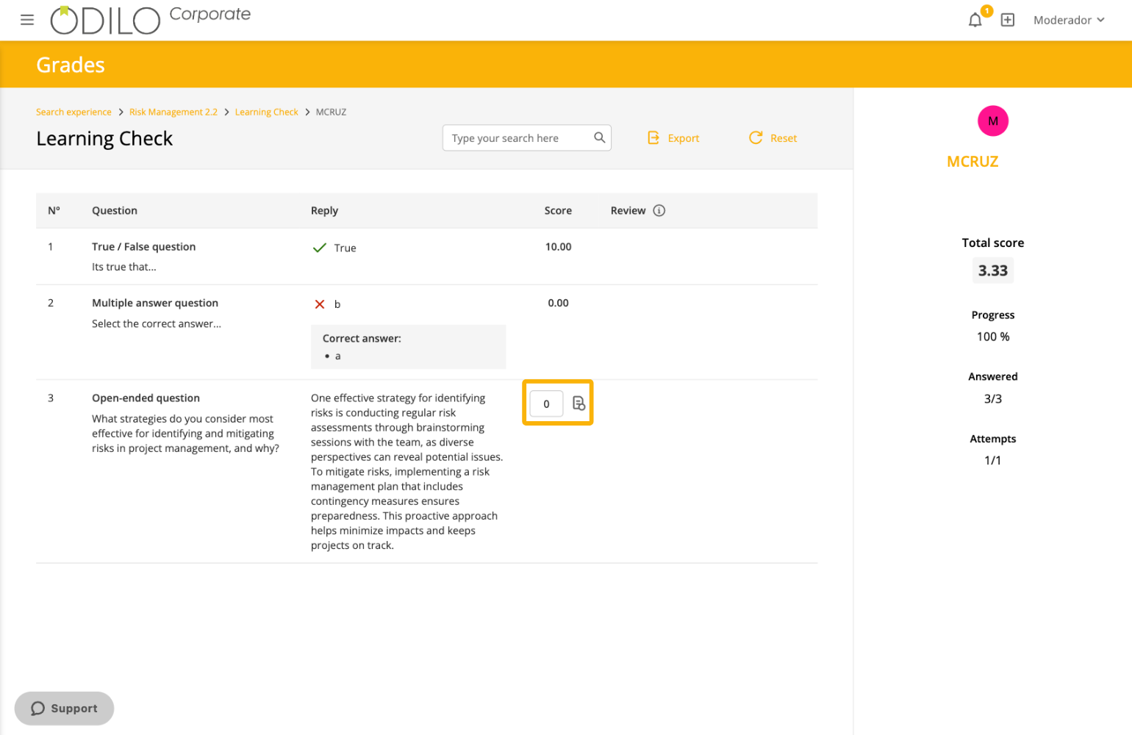Open the hamburger navigation menu
Viewport: 1132px width, 735px height.
[x=27, y=20]
